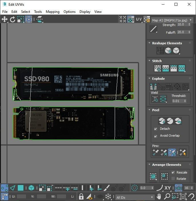The image size is (196, 201).
Task: Toggle the Rotate checkbox
Action: click(173, 178)
